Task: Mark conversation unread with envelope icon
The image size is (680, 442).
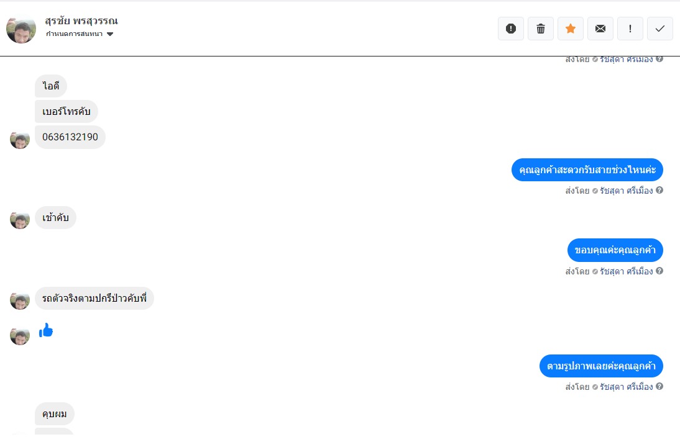Action: [600, 29]
